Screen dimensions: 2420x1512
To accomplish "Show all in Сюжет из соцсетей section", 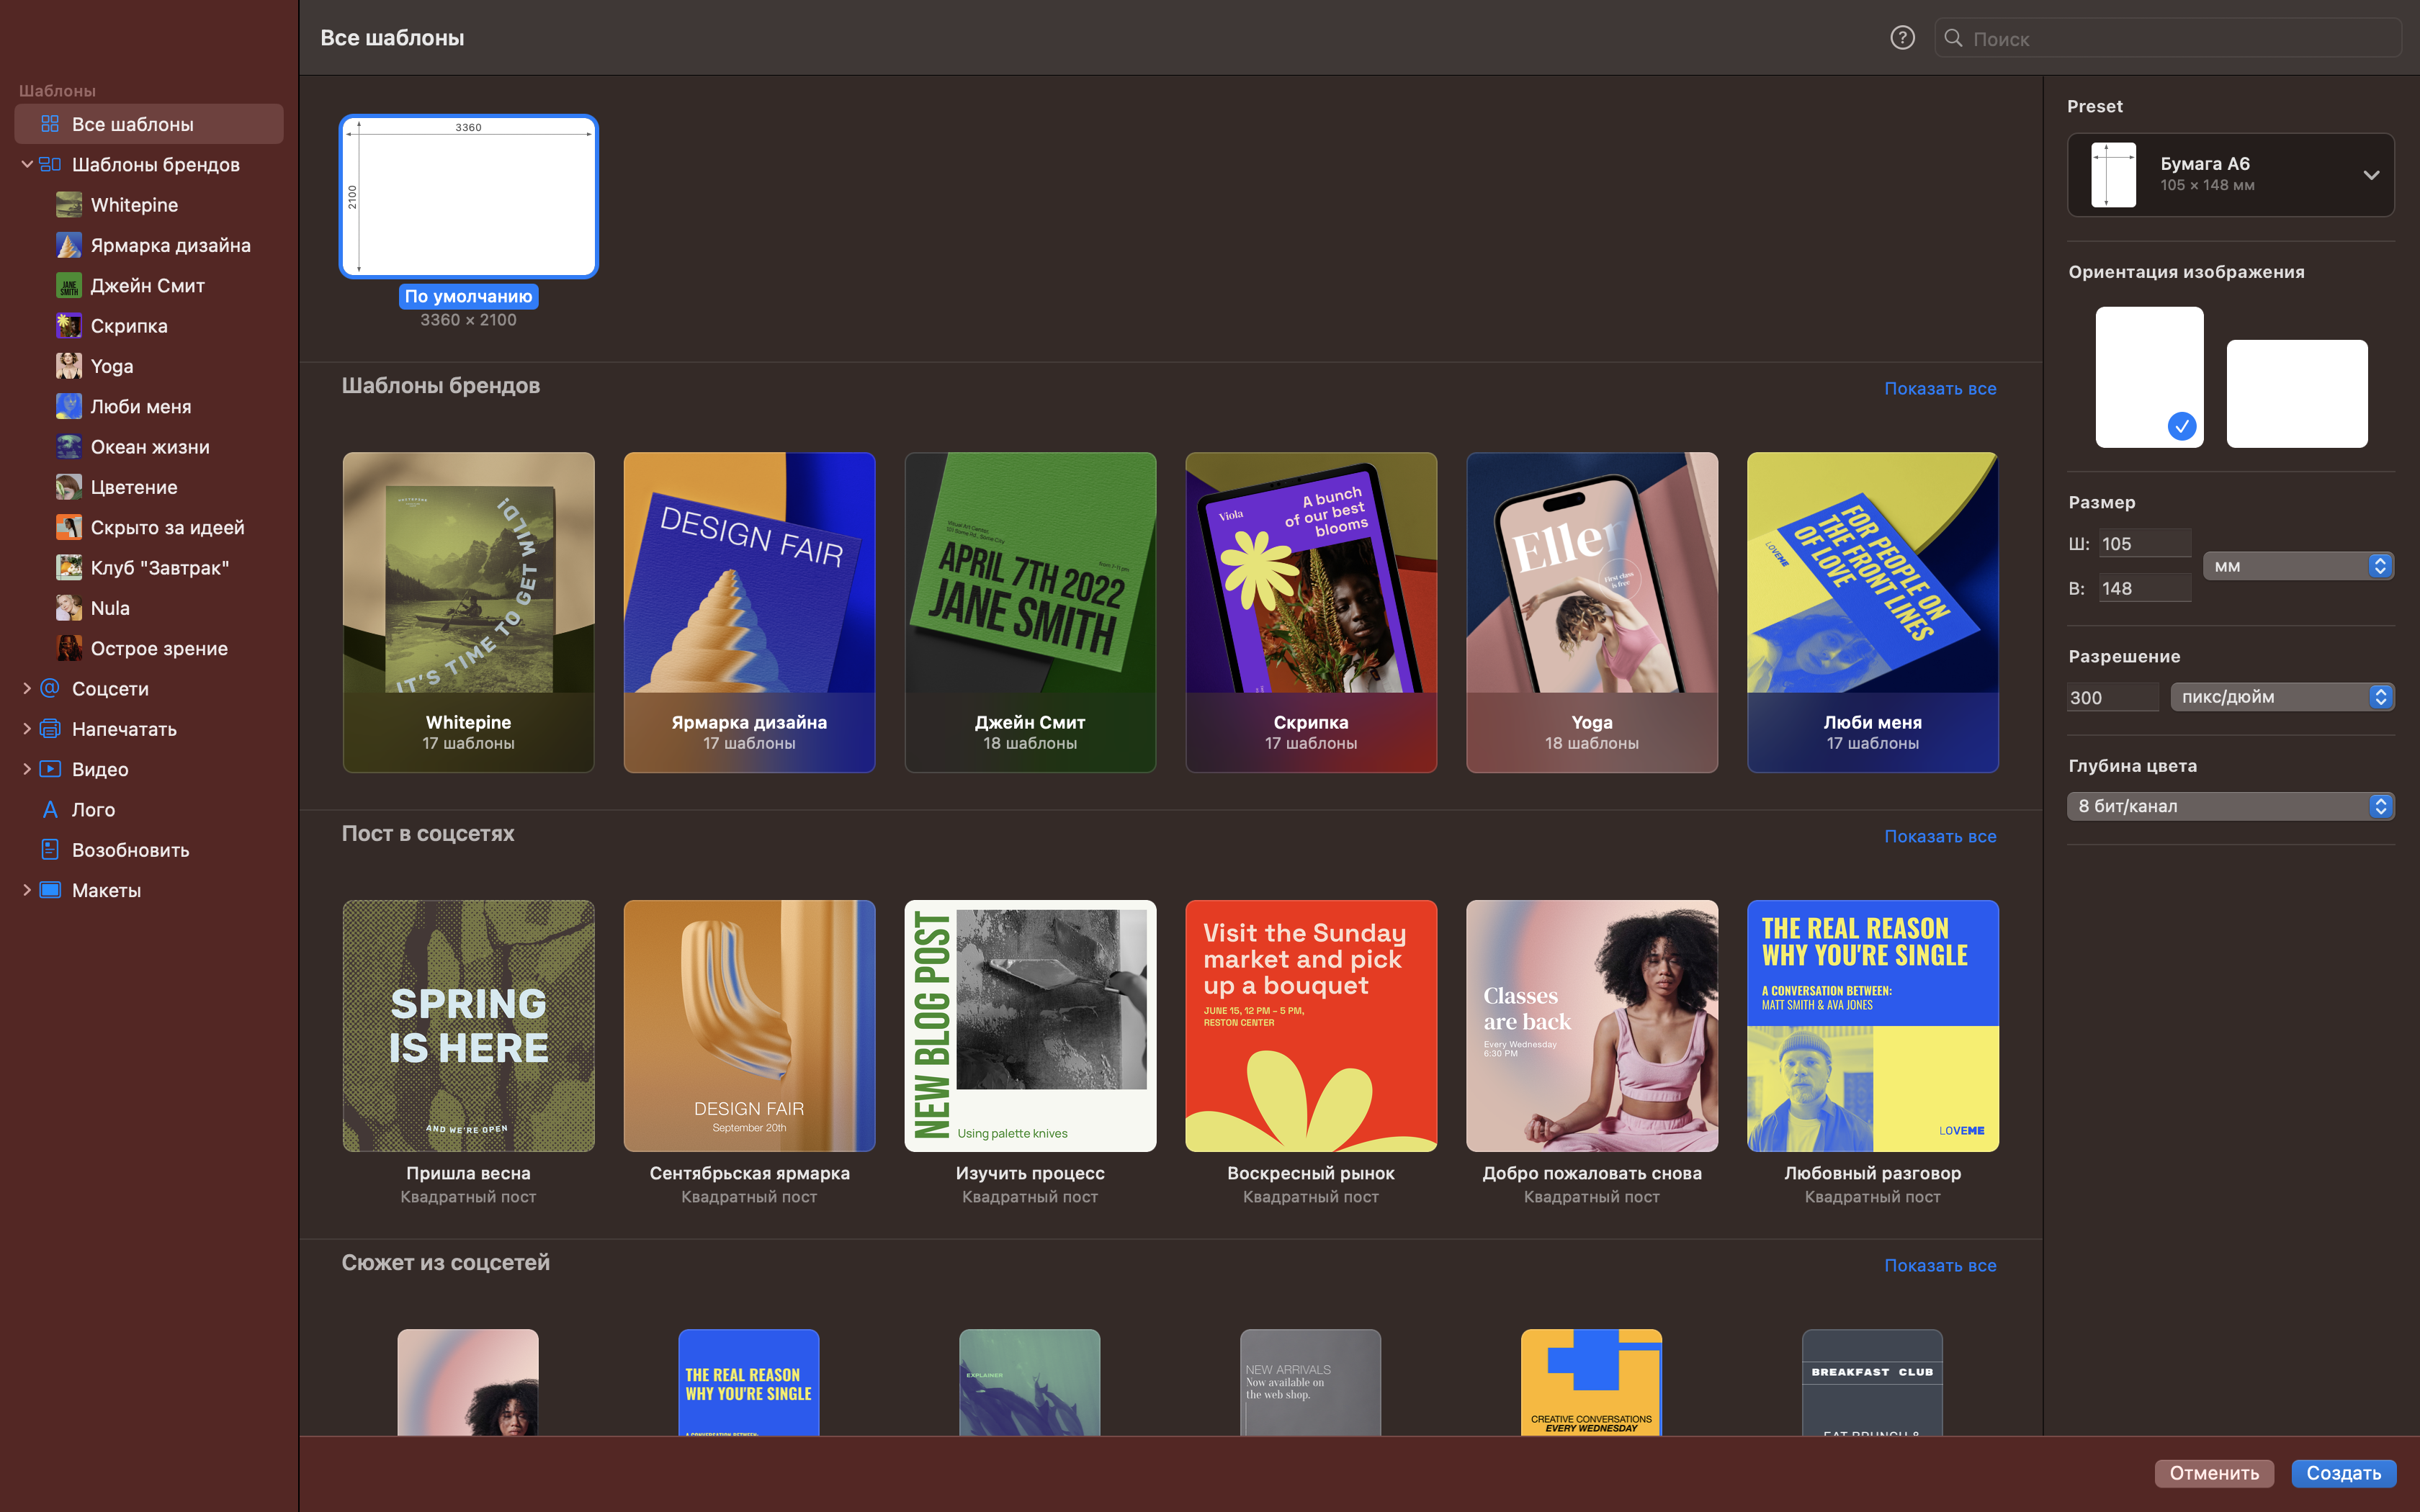I will click(1940, 1265).
